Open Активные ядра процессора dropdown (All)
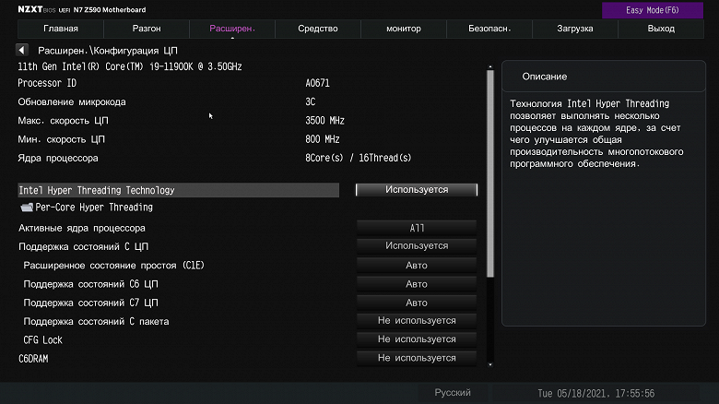Screen dimensions: 719x404 point(417,228)
